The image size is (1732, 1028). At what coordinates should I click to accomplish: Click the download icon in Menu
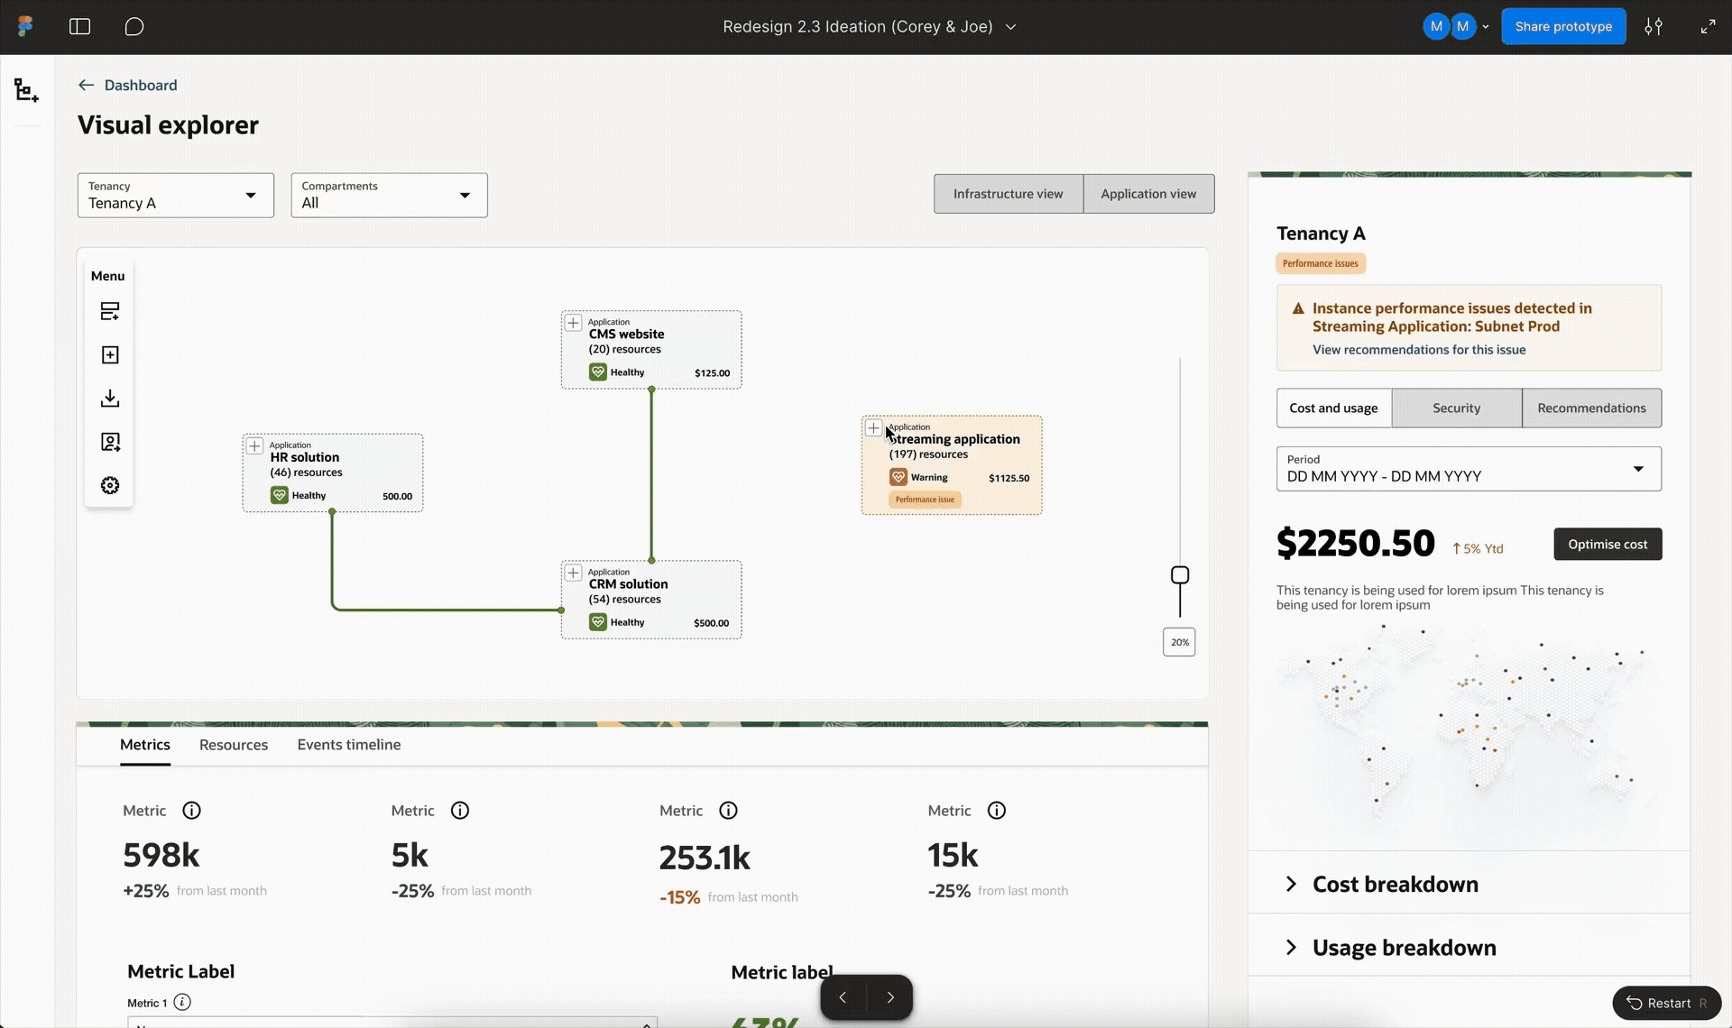coord(110,399)
